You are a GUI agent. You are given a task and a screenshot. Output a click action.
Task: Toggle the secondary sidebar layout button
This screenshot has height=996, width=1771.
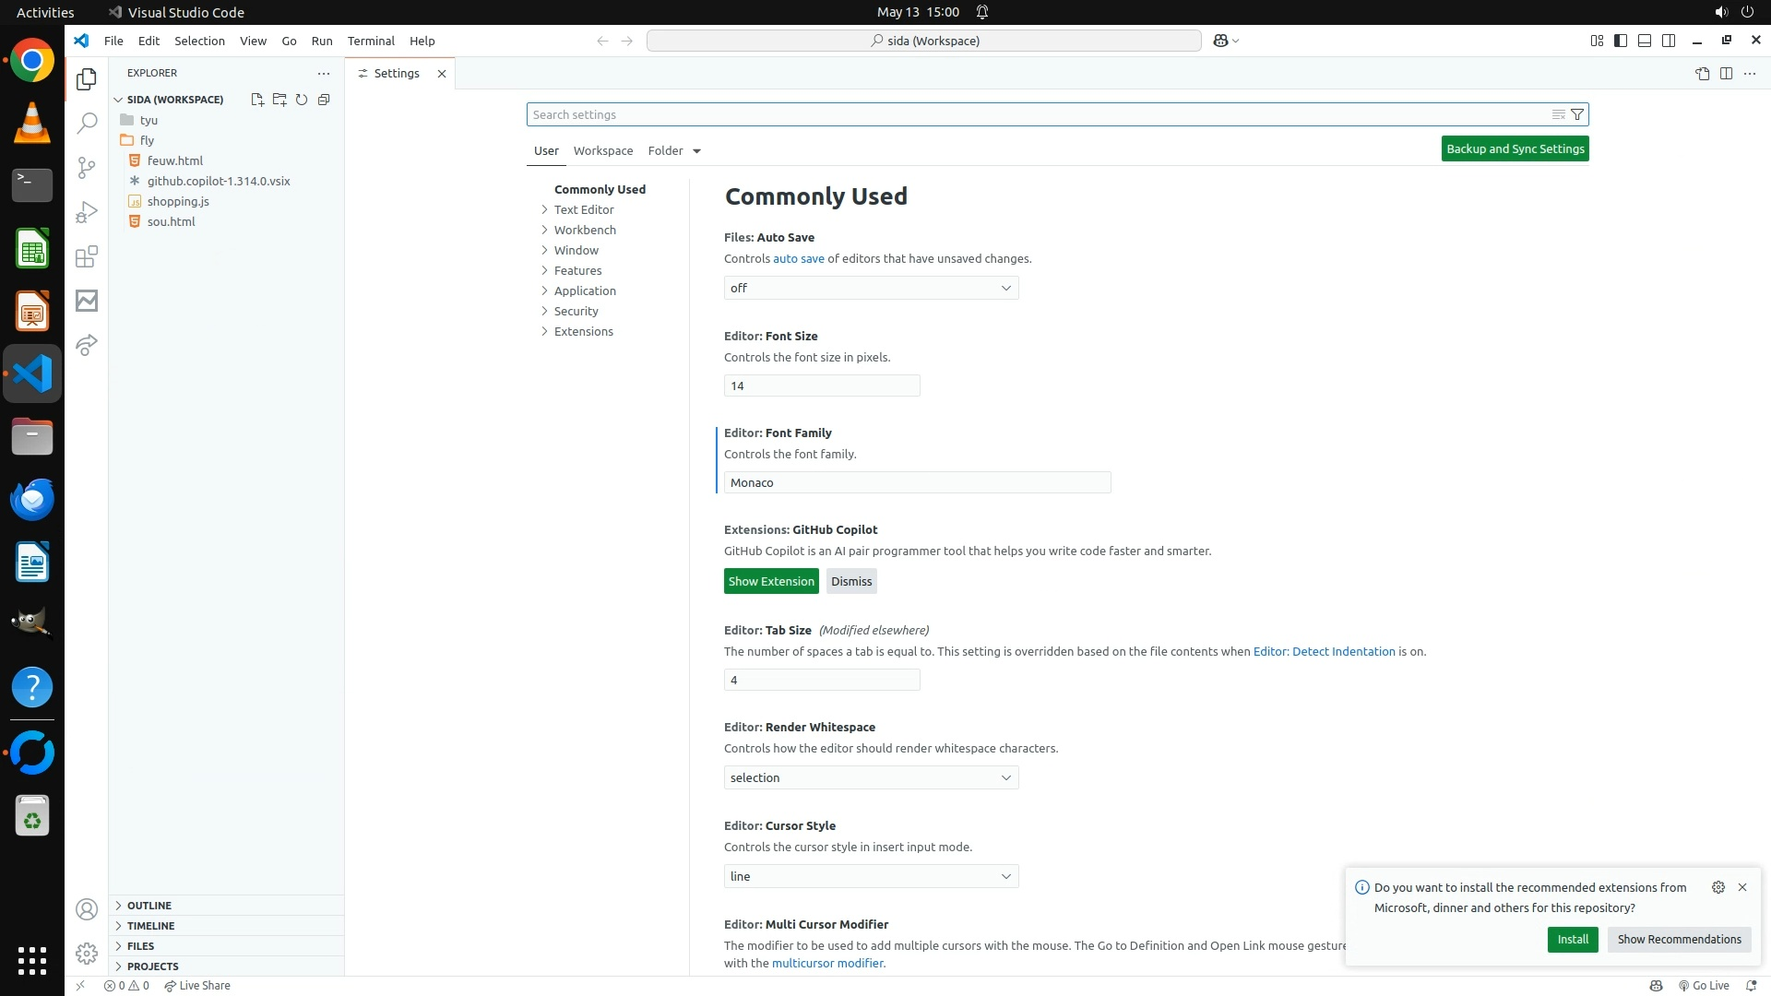pyautogui.click(x=1669, y=41)
